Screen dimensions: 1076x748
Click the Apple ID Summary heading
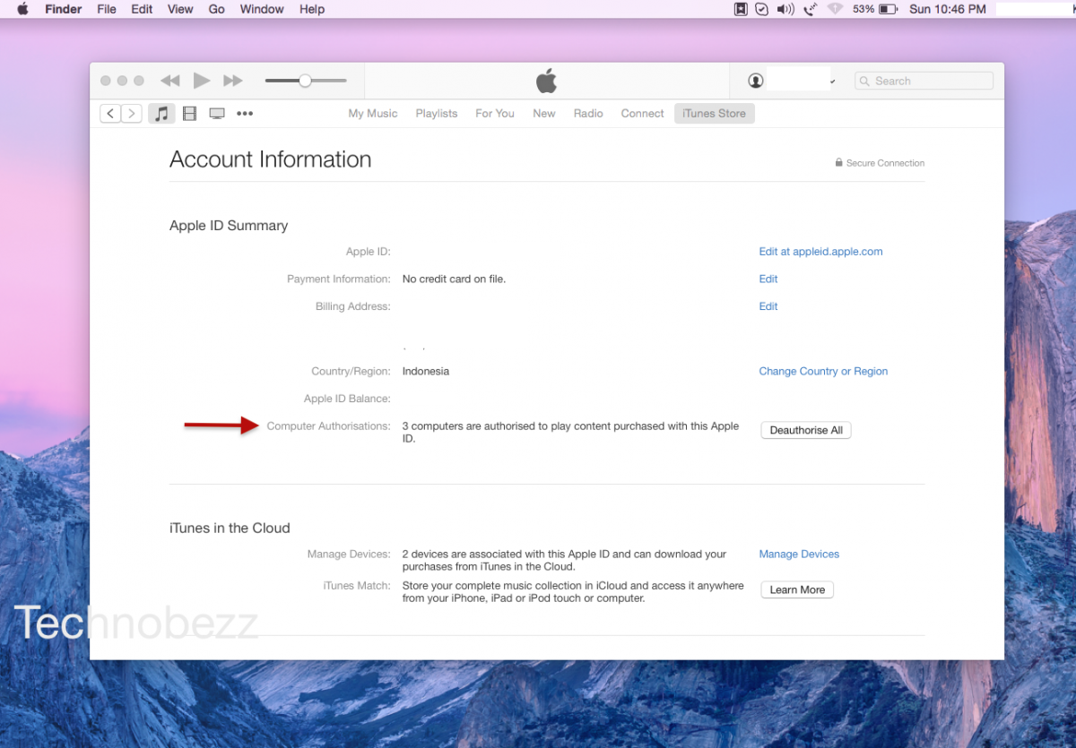(x=229, y=226)
